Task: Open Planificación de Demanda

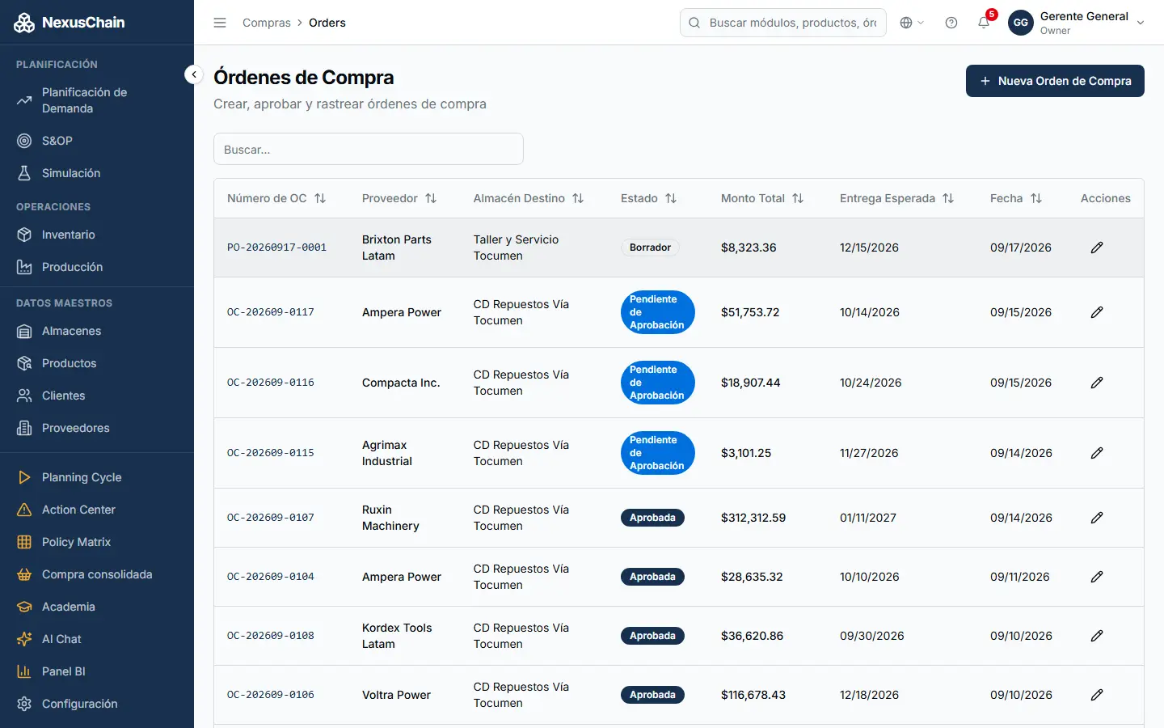Action: tap(97, 100)
